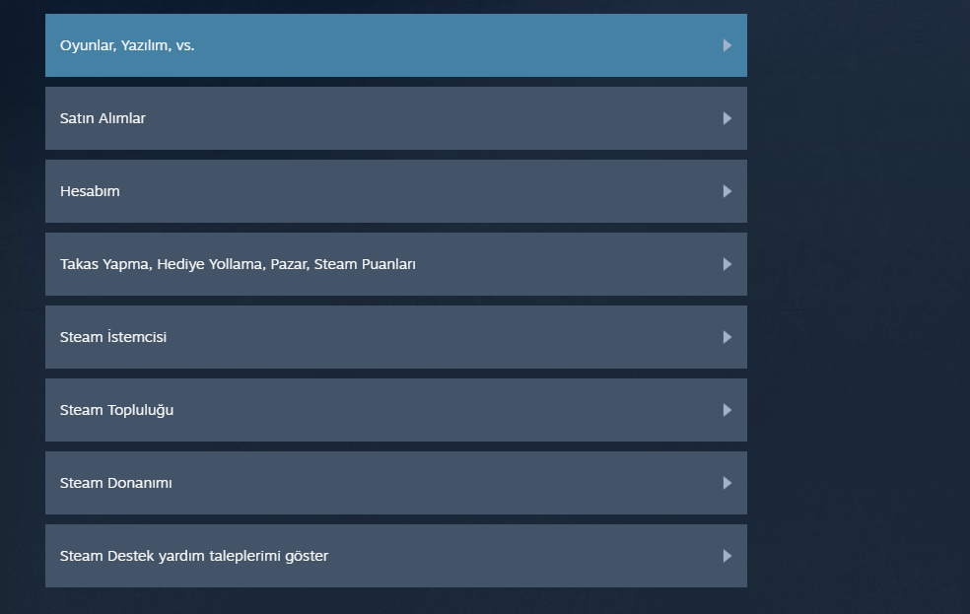Open Steam Topluluğu support topic
This screenshot has height=614, width=970.
pyautogui.click(x=116, y=410)
